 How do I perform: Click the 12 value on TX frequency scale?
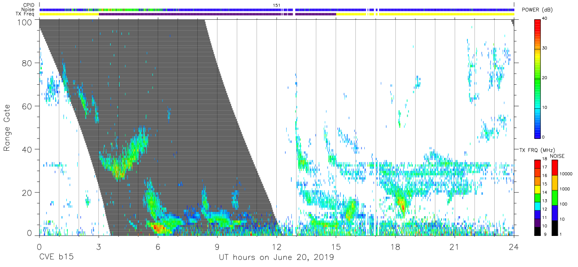(x=545, y=209)
